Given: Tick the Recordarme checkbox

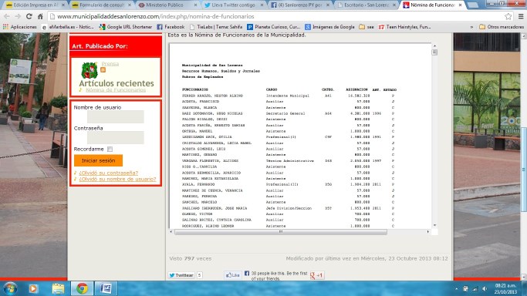Looking at the screenshot, I should click(x=110, y=149).
